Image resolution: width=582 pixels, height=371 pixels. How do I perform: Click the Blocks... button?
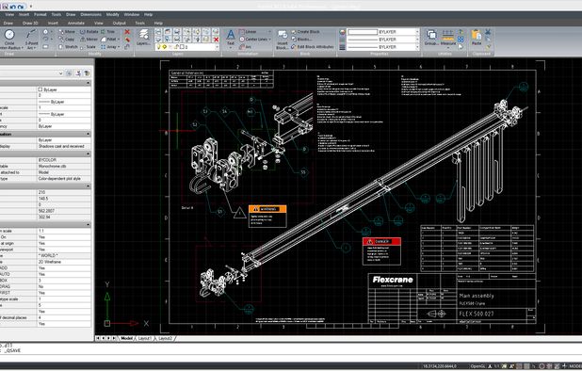301,40
